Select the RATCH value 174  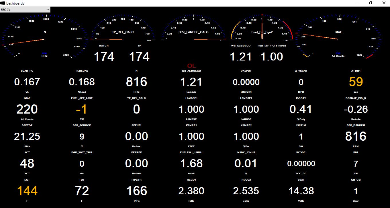click(x=104, y=57)
